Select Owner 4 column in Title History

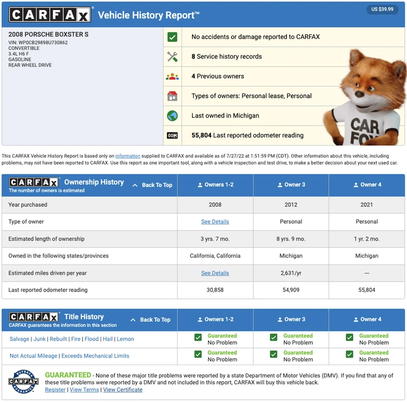[367, 319]
